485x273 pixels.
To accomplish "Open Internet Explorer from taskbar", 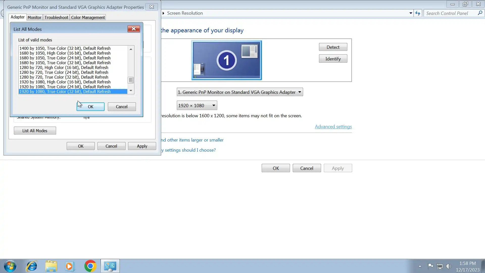I will [32, 266].
